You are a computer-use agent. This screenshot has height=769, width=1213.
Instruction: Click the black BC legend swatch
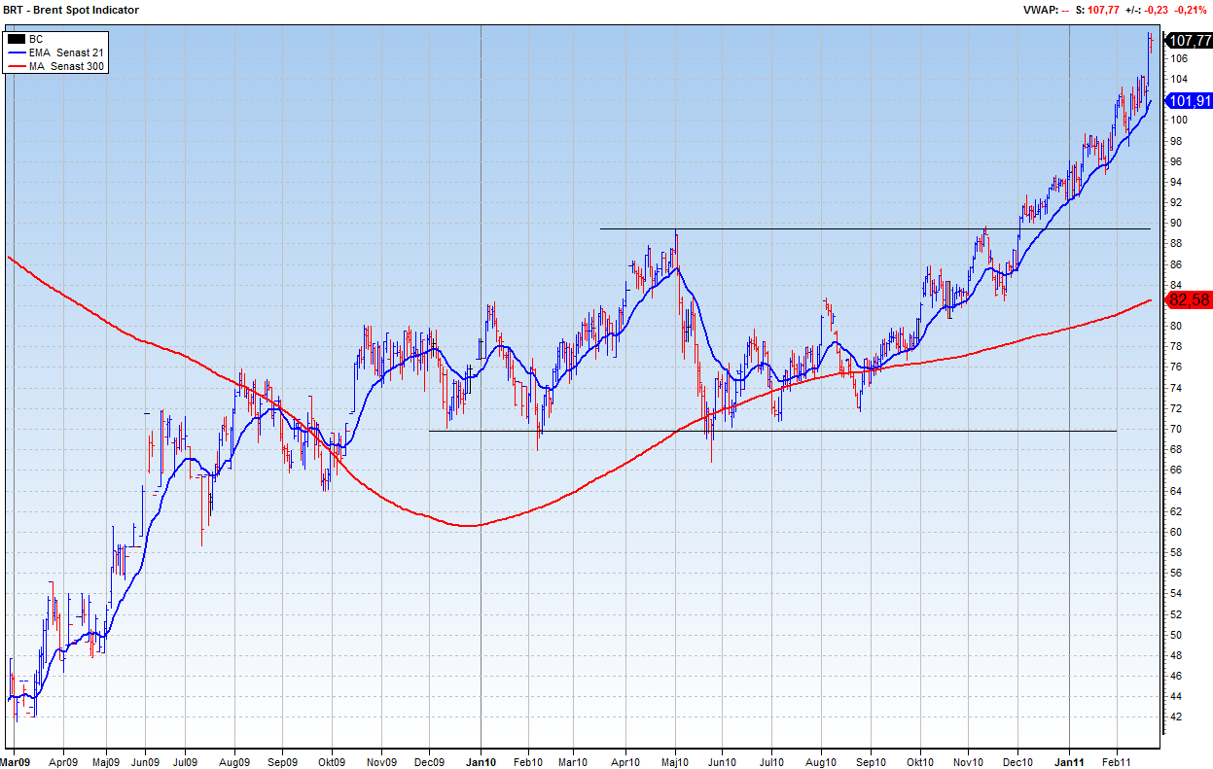pyautogui.click(x=16, y=39)
